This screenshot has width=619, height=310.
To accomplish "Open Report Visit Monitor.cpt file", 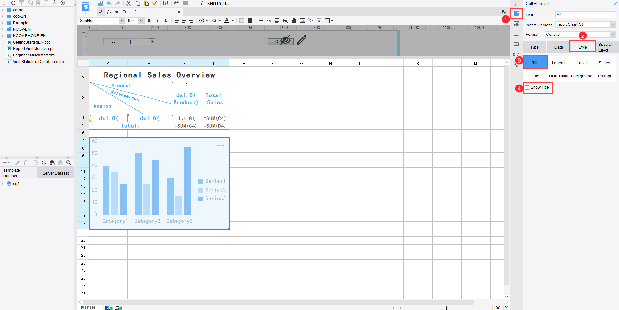I will point(33,49).
